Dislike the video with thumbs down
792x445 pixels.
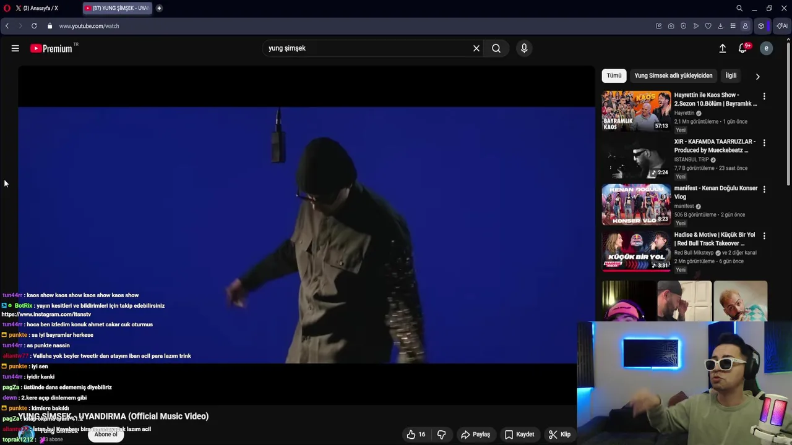click(x=441, y=434)
